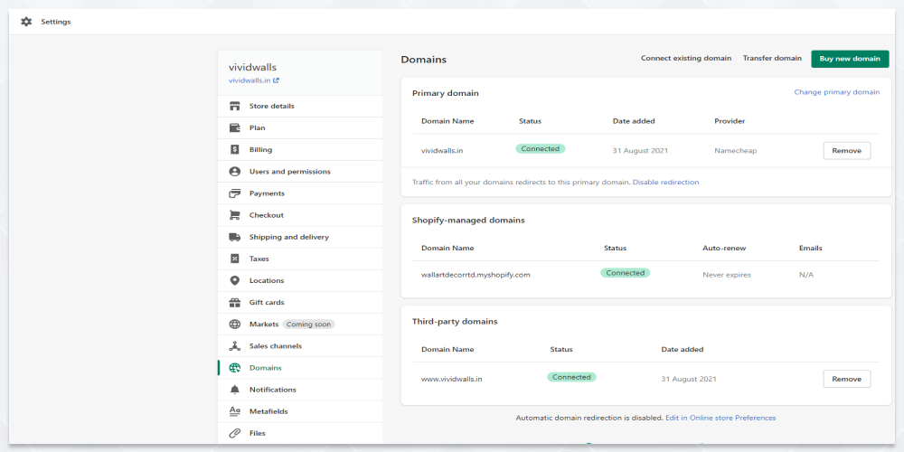The width and height of the screenshot is (904, 452).
Task: Remove third-party domain www.vividwalls.in
Action: click(x=847, y=379)
